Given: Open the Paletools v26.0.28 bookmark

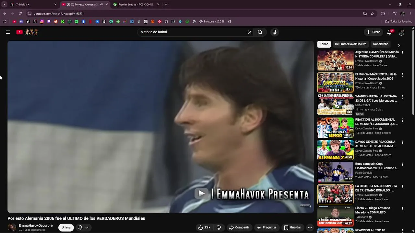Looking at the screenshot, I should [212, 22].
